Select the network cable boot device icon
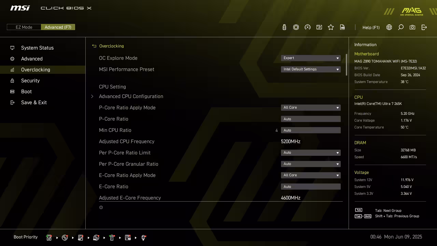 [143, 237]
